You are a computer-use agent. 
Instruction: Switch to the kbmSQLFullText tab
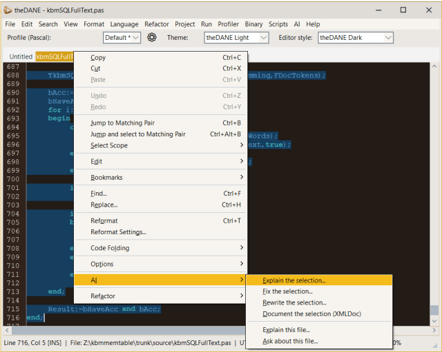[55, 56]
